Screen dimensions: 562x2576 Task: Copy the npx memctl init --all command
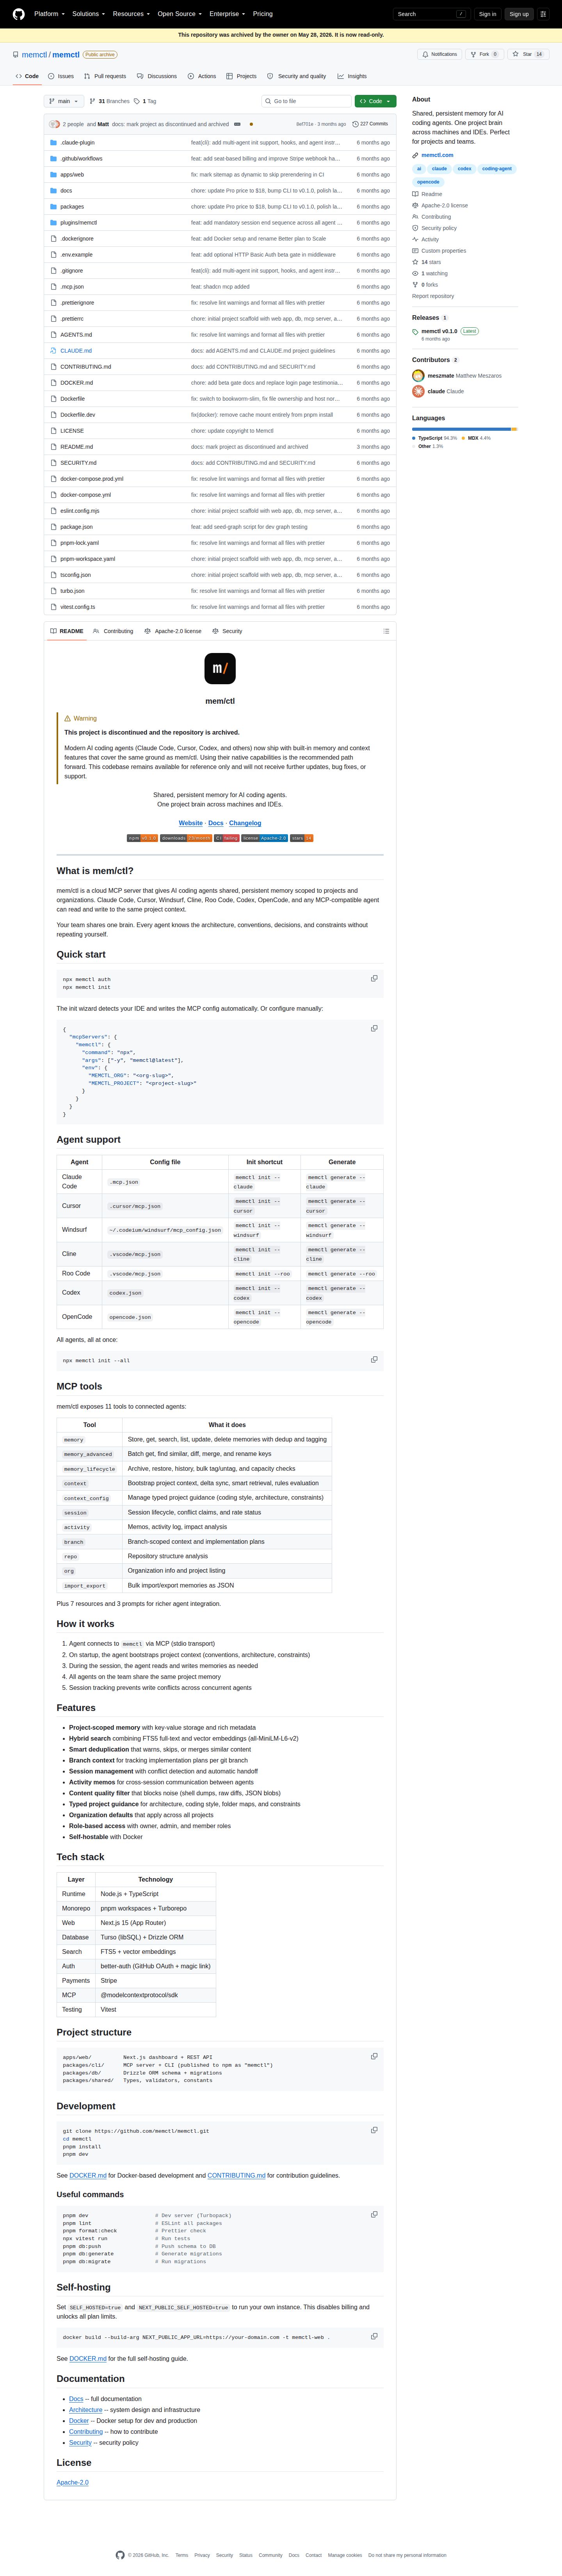click(x=374, y=1359)
